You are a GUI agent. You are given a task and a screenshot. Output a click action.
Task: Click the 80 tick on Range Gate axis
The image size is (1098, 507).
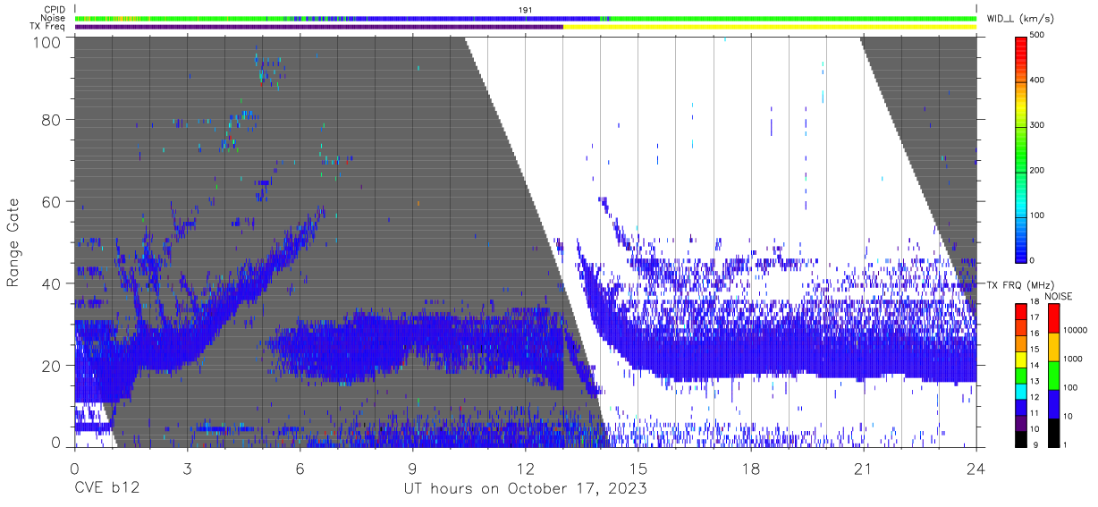coord(51,120)
